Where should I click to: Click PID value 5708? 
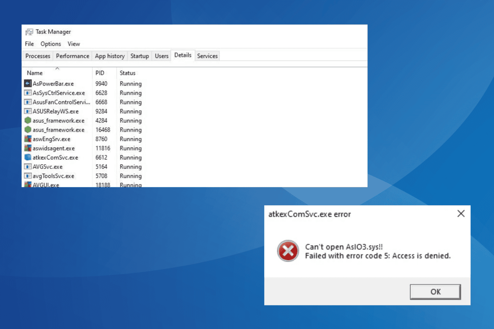coord(101,176)
